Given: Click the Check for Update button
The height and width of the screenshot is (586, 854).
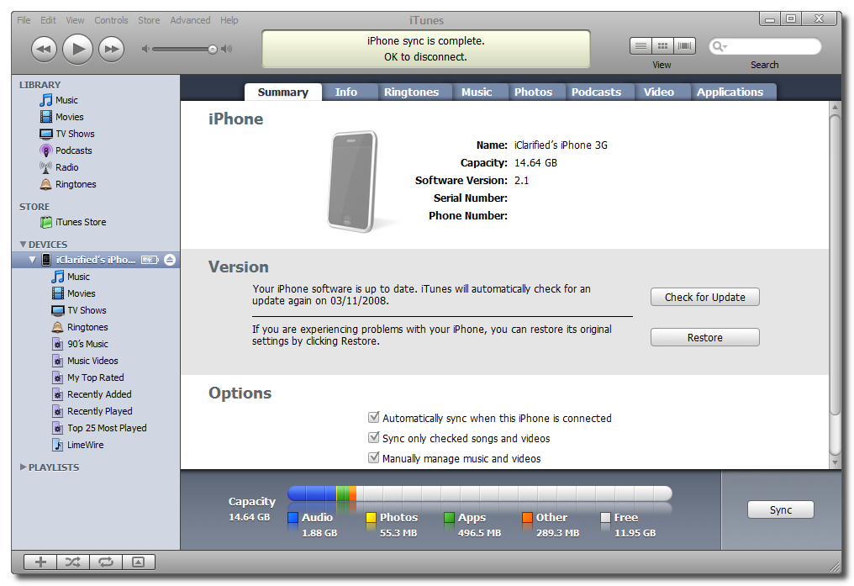Looking at the screenshot, I should [x=704, y=297].
